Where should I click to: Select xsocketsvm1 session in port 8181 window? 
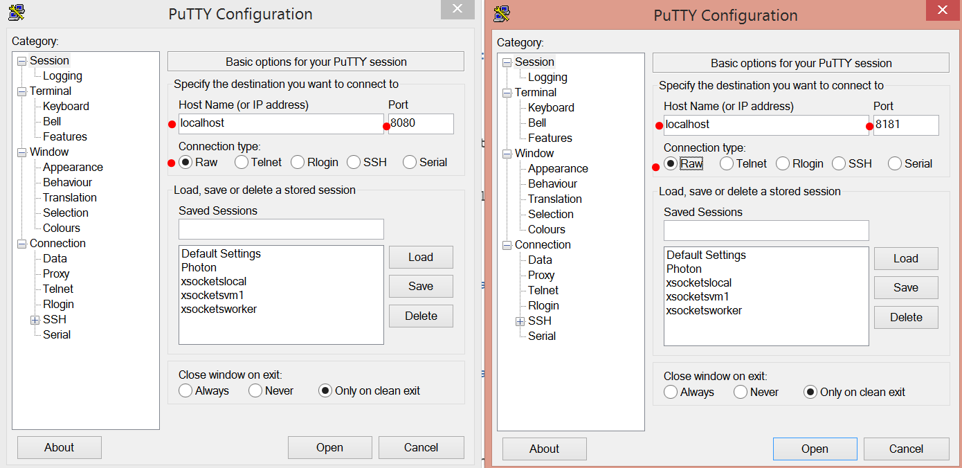click(x=698, y=296)
